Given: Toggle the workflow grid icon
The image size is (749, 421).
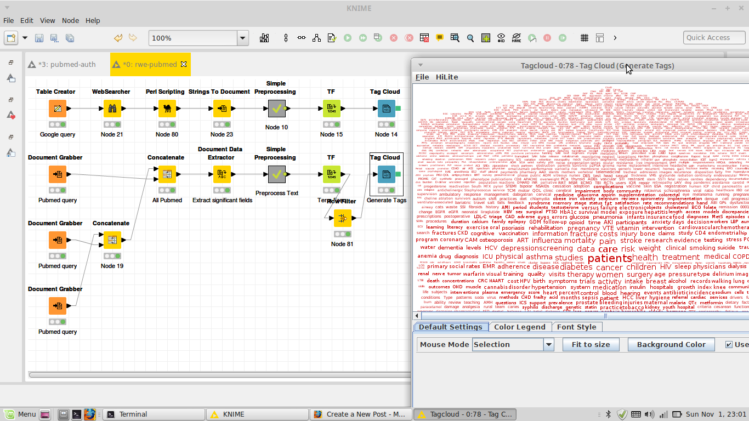Looking at the screenshot, I should click(585, 38).
